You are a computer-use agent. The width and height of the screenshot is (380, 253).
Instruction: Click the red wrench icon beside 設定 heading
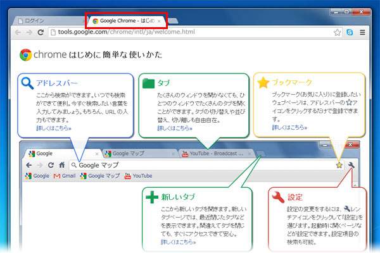pyautogui.click(x=277, y=197)
